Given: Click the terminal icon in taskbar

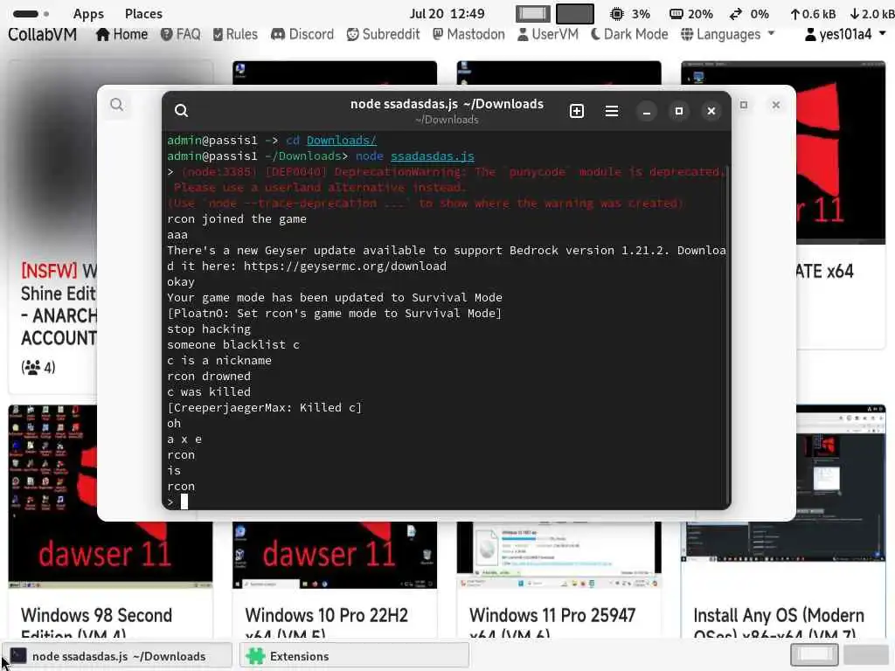Looking at the screenshot, I should (18, 656).
